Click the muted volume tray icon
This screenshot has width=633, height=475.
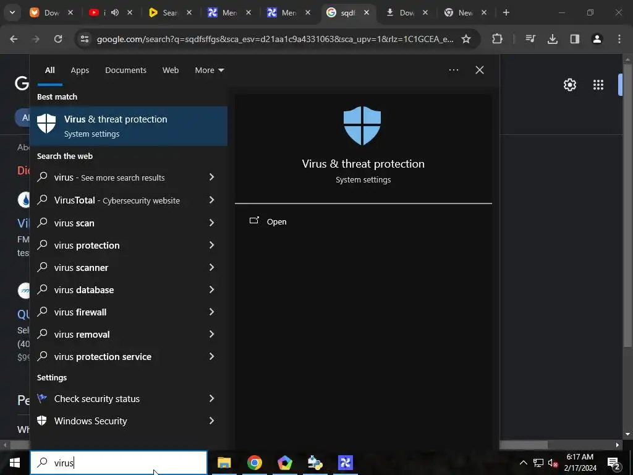tap(553, 463)
